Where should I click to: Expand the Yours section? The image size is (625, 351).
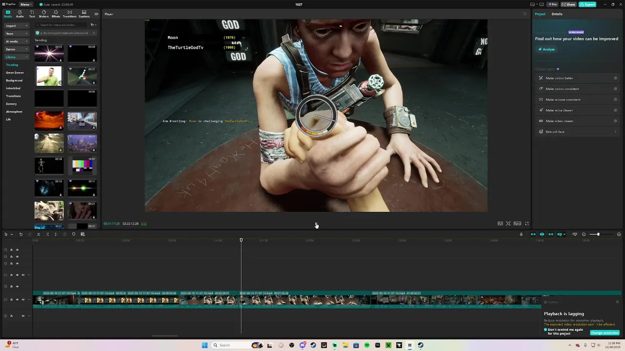point(17,33)
